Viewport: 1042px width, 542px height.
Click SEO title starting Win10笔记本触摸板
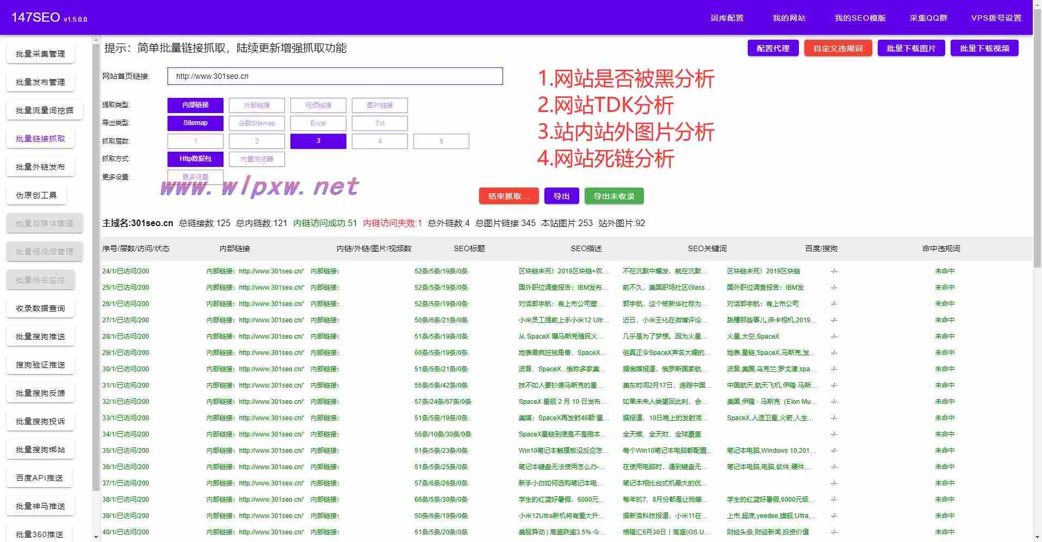point(563,451)
